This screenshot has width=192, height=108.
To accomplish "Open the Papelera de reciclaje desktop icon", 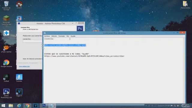I will click(x=6, y=5).
